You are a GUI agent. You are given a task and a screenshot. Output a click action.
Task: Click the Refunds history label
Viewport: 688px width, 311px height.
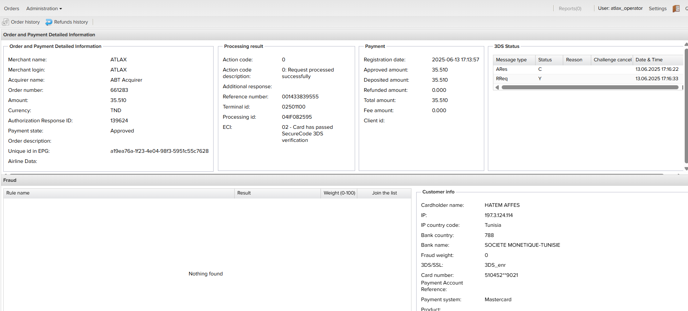[71, 22]
